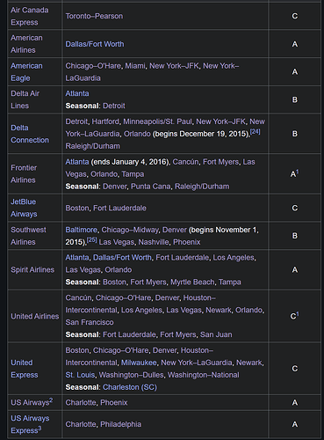324x440 pixels.
Task: Follow the Philadelphia destination link
Action: coord(120,424)
